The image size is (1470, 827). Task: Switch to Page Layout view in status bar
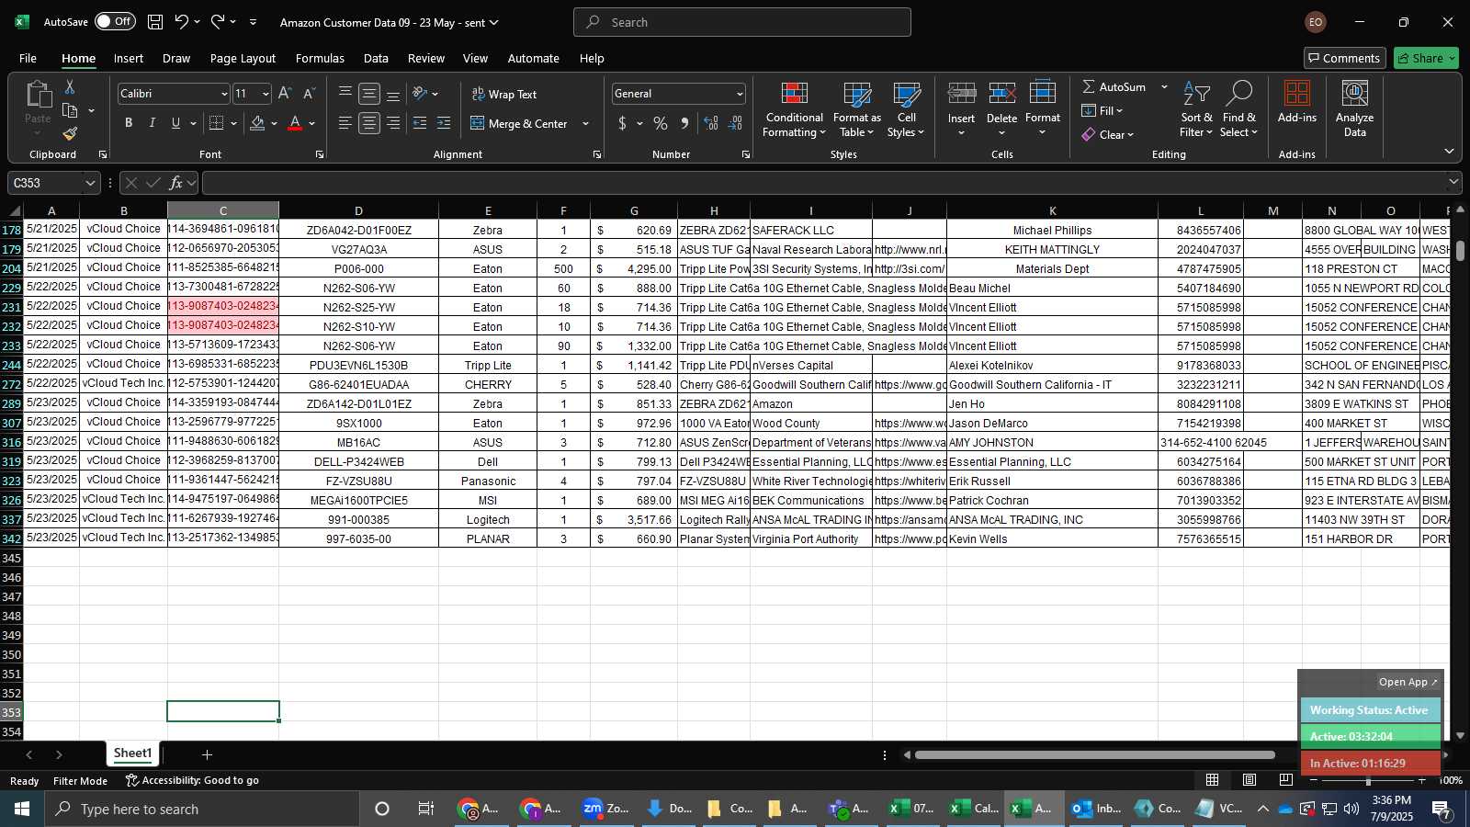point(1249,780)
